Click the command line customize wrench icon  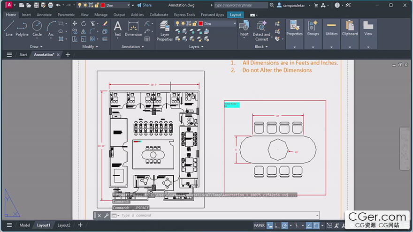(x=106, y=216)
